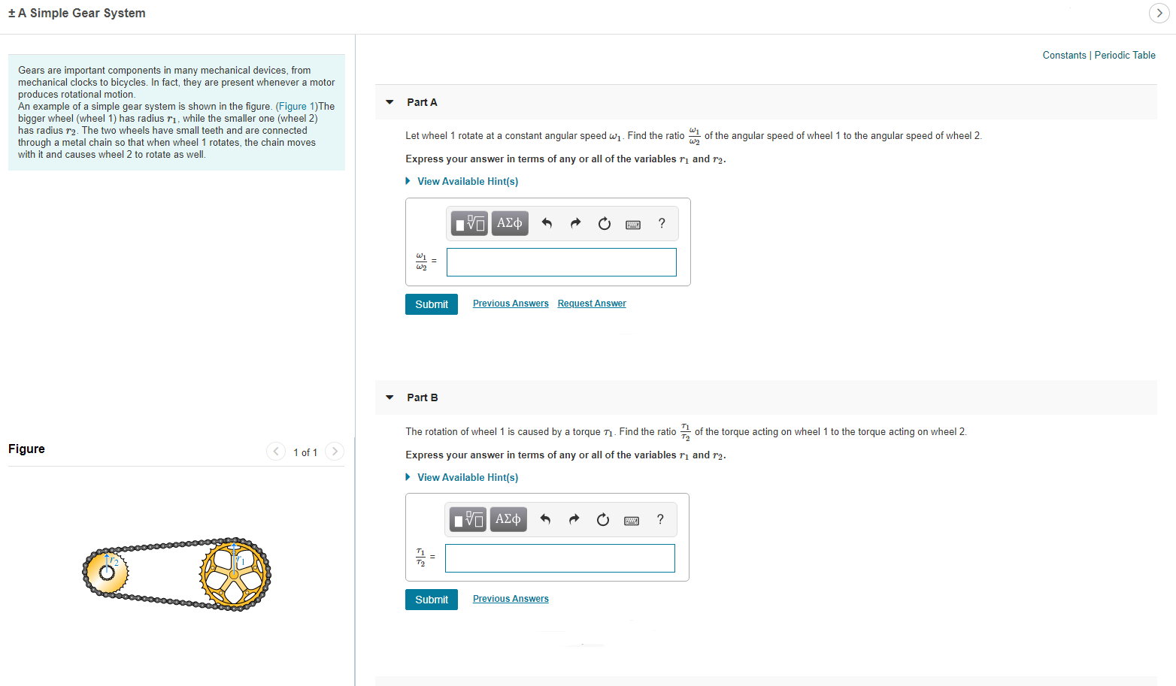Click the gear system figure image
Screen dimensions: 1176x686
click(177, 574)
